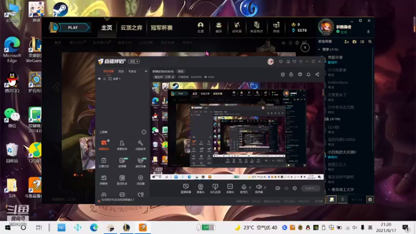Open the 浏览器 tool in the toolbox
Image resolution: width=416 pixels, height=234 pixels.
pyautogui.click(x=140, y=179)
